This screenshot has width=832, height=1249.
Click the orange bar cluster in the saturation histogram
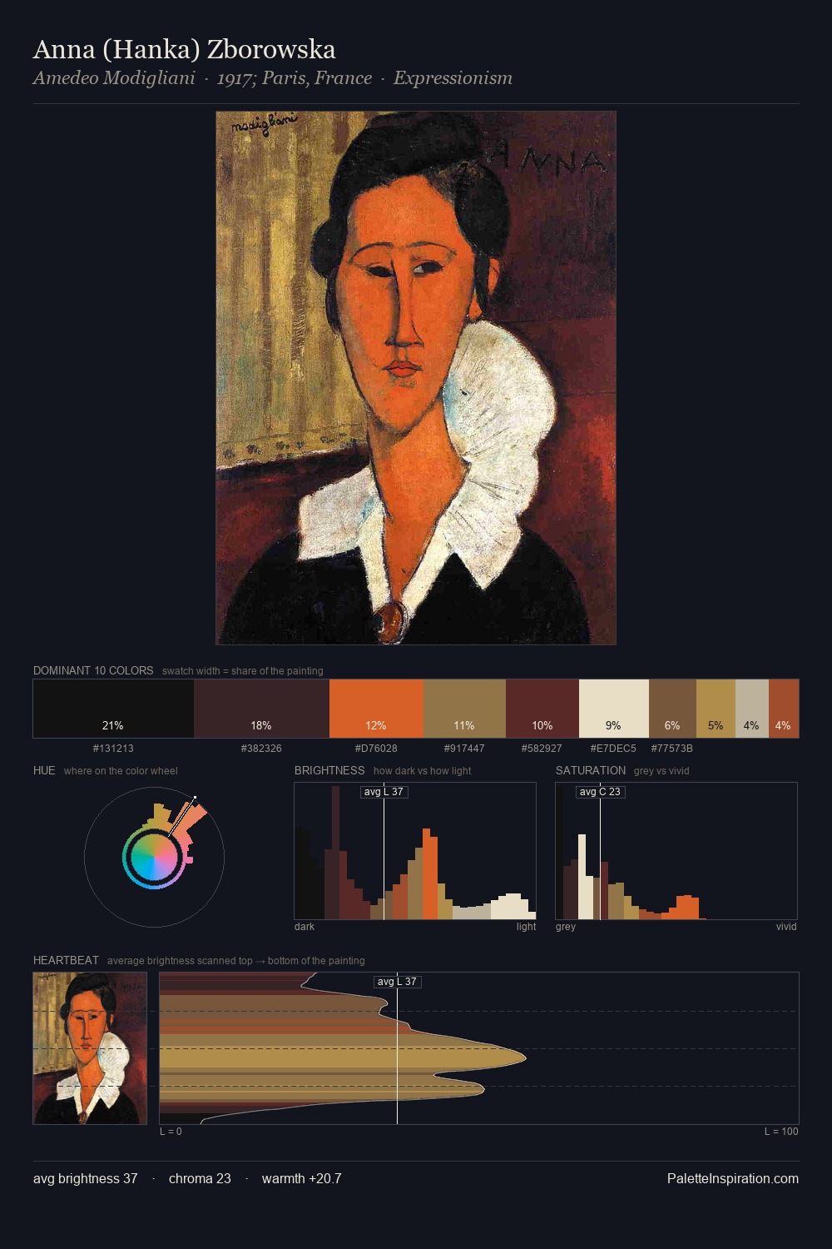click(x=683, y=908)
